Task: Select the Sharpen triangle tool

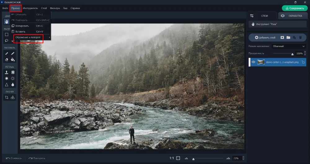Action: coord(7,85)
